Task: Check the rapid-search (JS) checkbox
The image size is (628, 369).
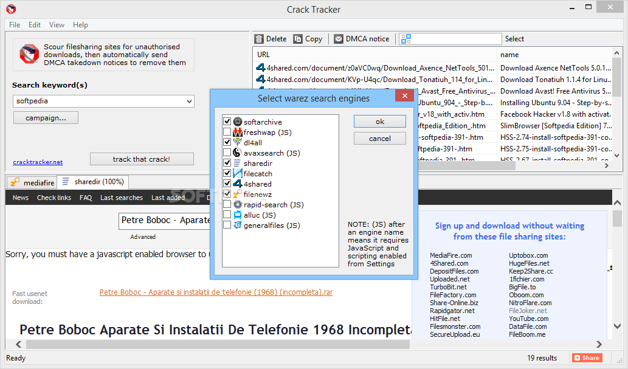Action: pyautogui.click(x=227, y=204)
